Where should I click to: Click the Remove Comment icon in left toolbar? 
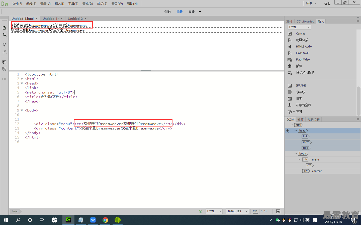(4, 69)
